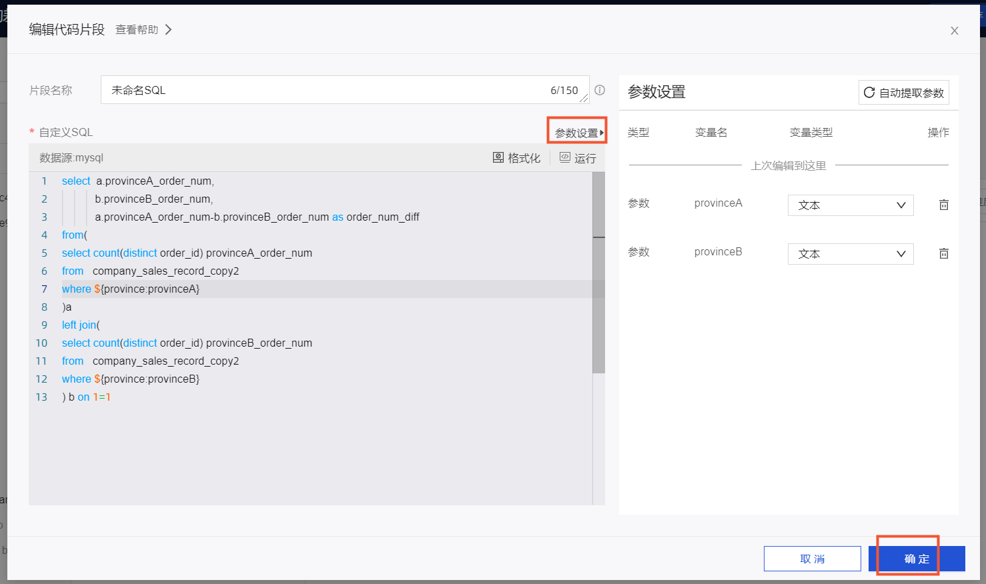Click line 4 'from('
Screen dimensions: 986x584
[x=75, y=235]
